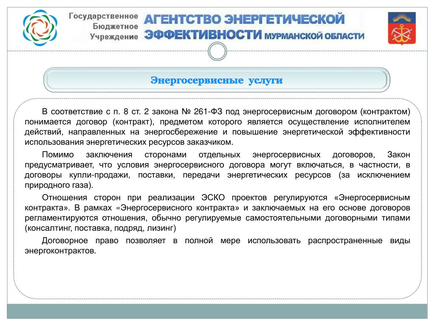Click the word 'Учреждение'
The height and width of the screenshot is (326, 435).
114,37
